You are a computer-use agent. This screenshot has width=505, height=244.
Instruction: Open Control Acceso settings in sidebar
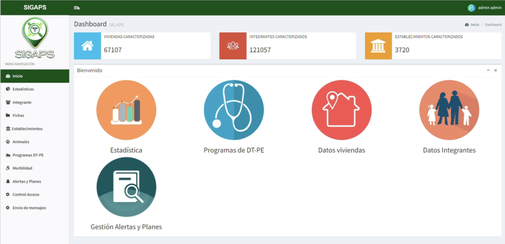click(26, 195)
